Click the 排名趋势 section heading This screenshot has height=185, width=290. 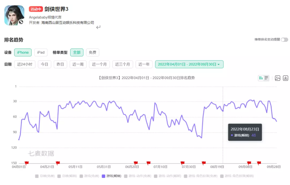(14, 40)
